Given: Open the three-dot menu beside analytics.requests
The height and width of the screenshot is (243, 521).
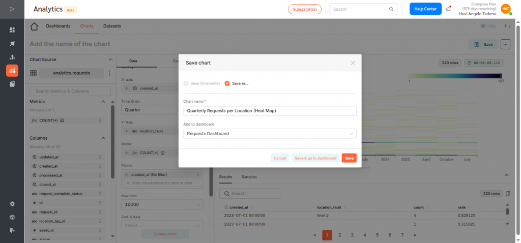Looking at the screenshot, I should pos(109,73).
